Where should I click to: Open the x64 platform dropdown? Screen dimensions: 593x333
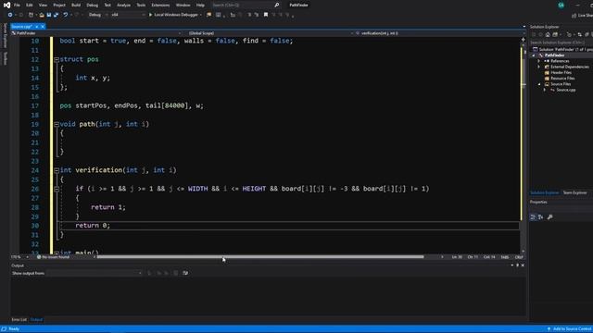tap(128, 15)
